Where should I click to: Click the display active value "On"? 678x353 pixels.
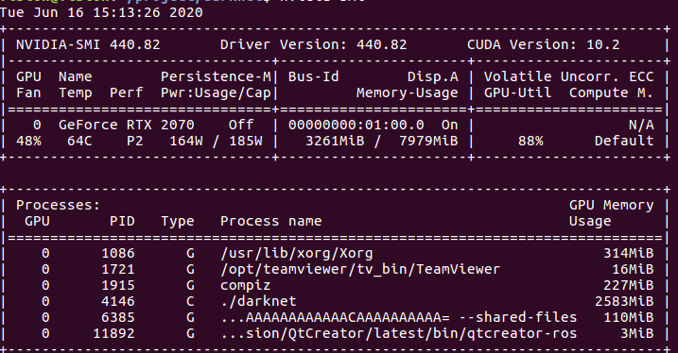(450, 126)
